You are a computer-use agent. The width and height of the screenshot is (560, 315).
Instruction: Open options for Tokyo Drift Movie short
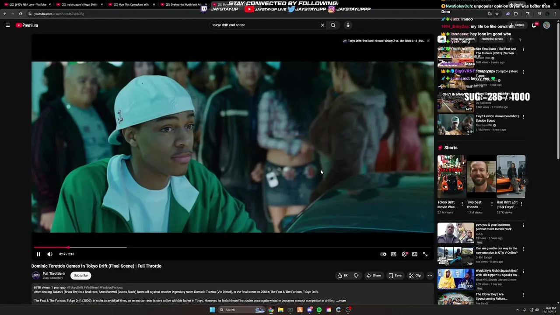pos(462,204)
